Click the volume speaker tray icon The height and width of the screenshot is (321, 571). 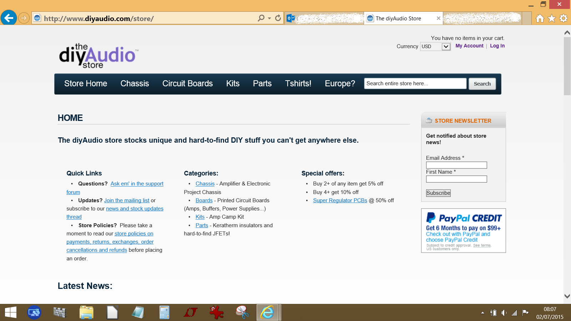(504, 313)
